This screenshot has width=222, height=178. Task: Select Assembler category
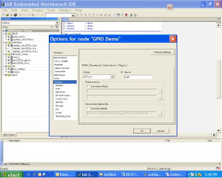point(59,65)
